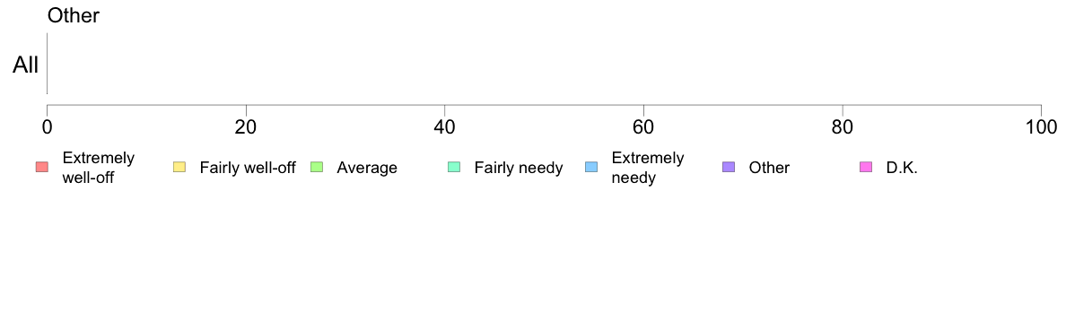Select the D.K. legend label

tap(902, 168)
